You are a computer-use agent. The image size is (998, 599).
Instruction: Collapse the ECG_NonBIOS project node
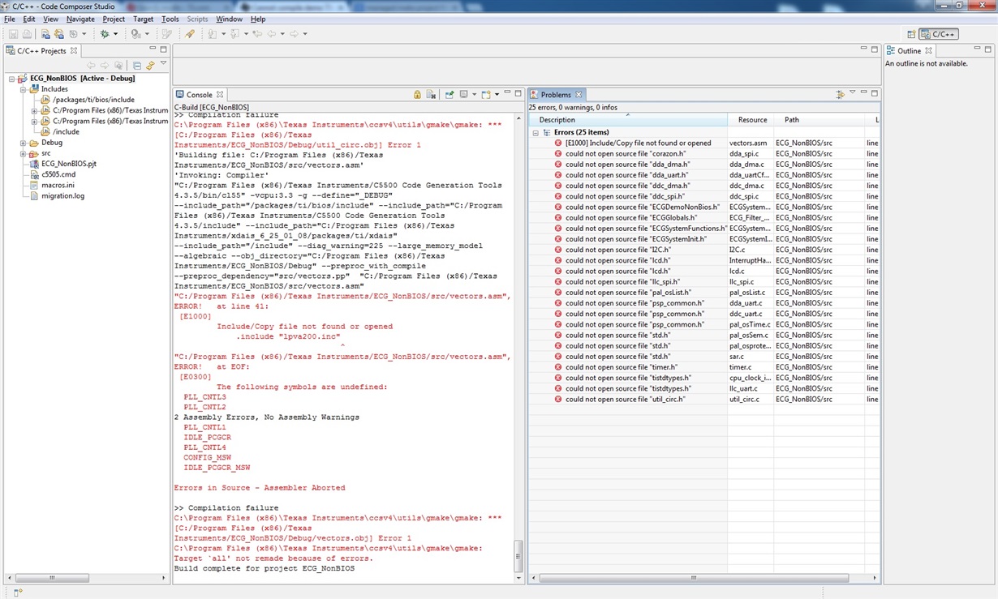[12, 79]
